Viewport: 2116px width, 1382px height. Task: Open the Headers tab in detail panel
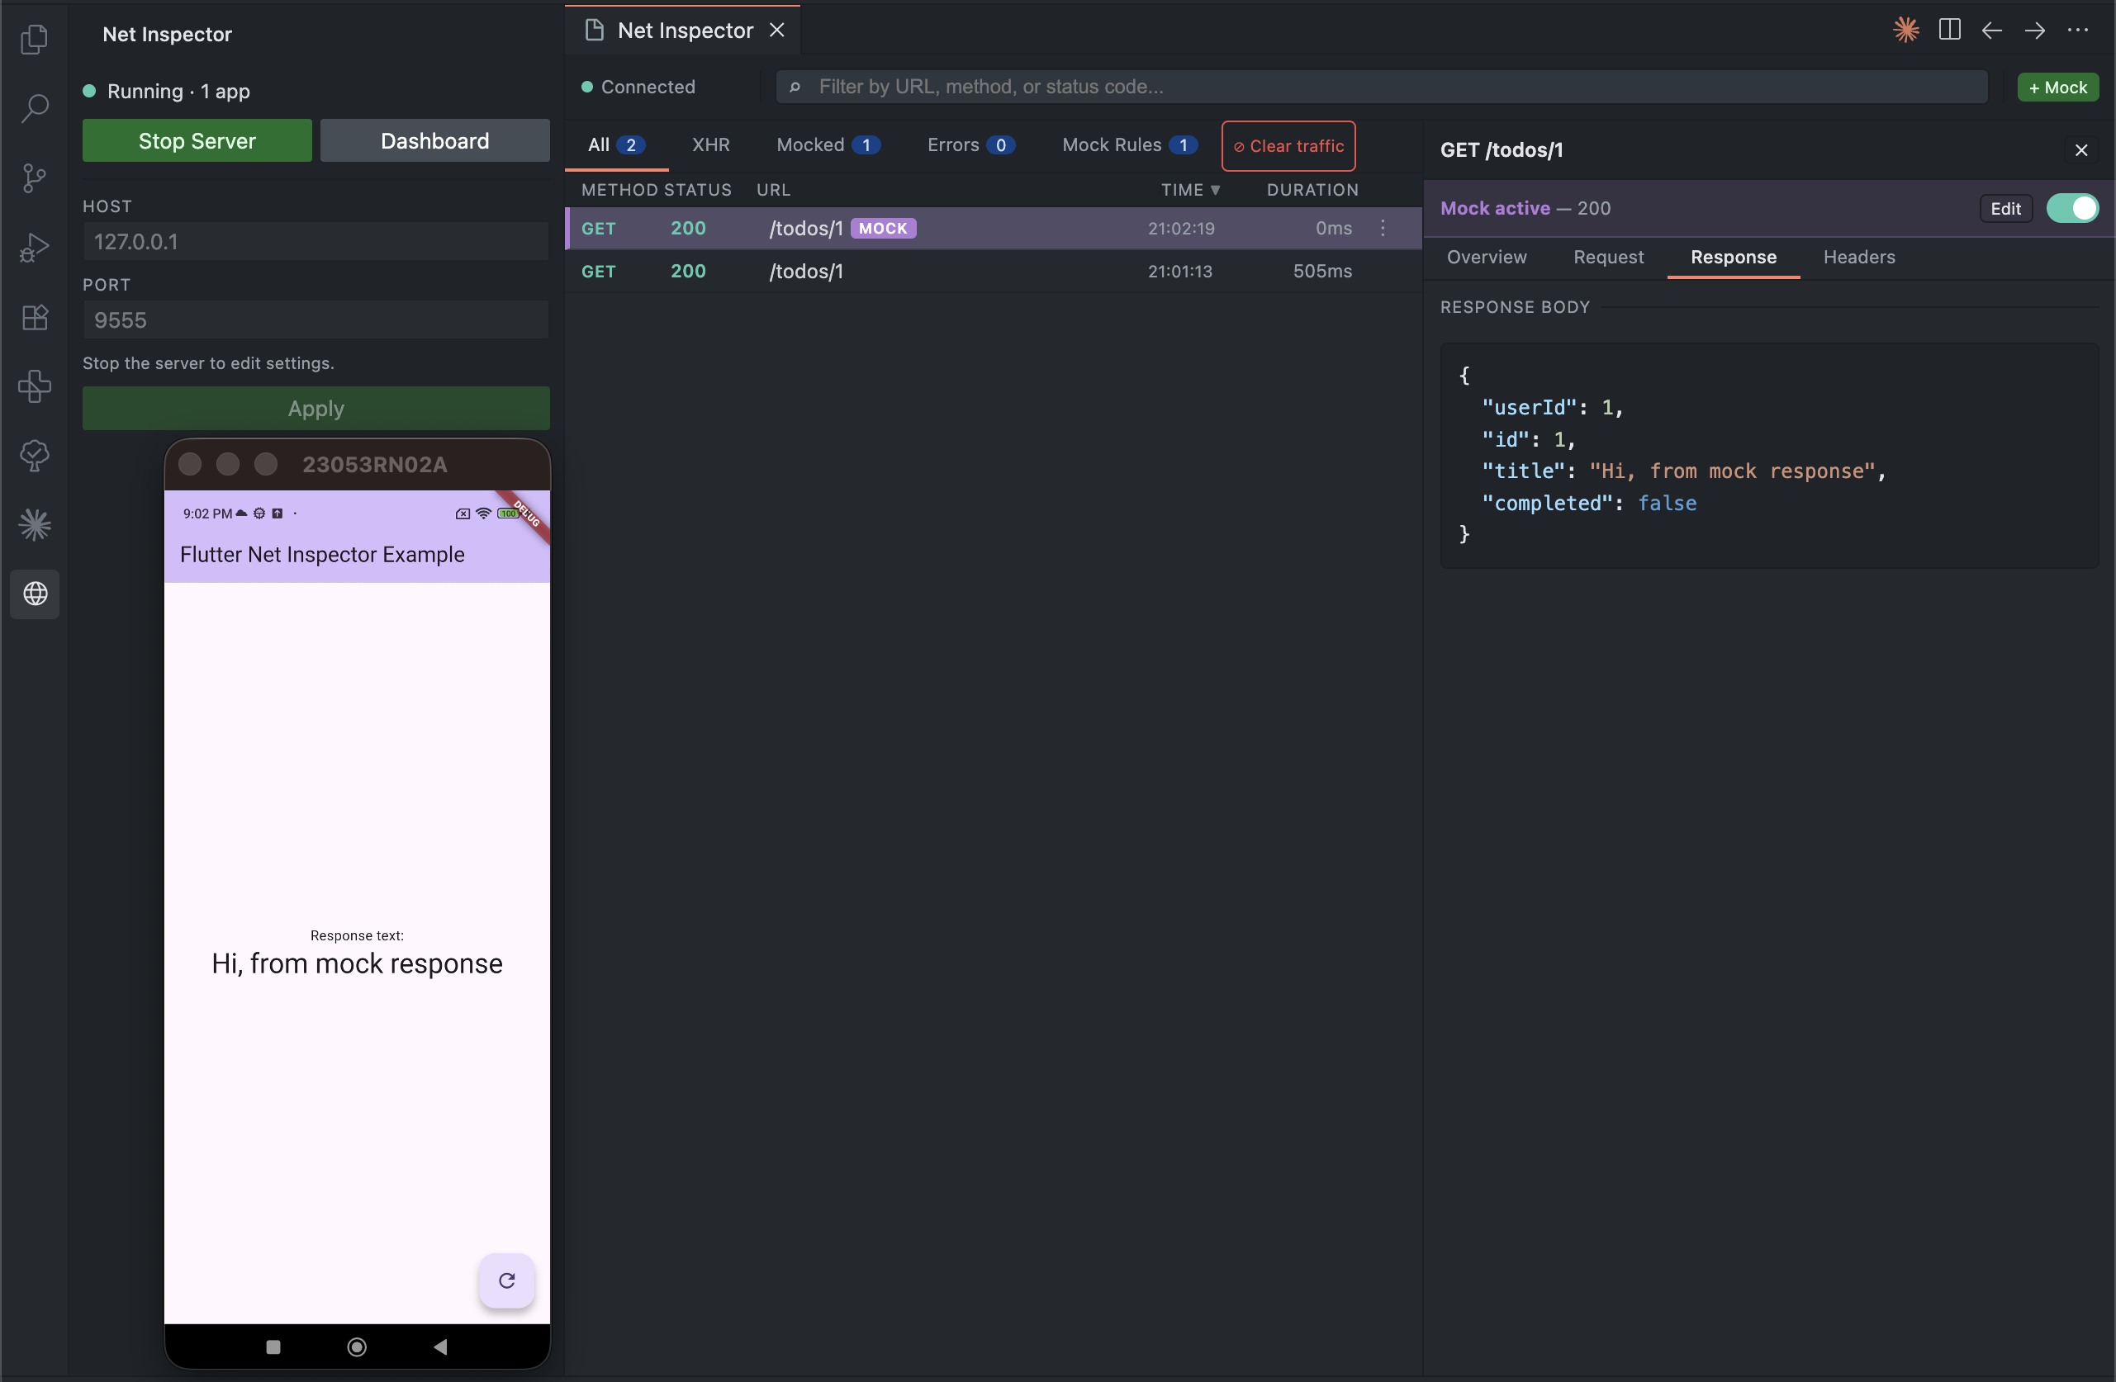click(1859, 257)
